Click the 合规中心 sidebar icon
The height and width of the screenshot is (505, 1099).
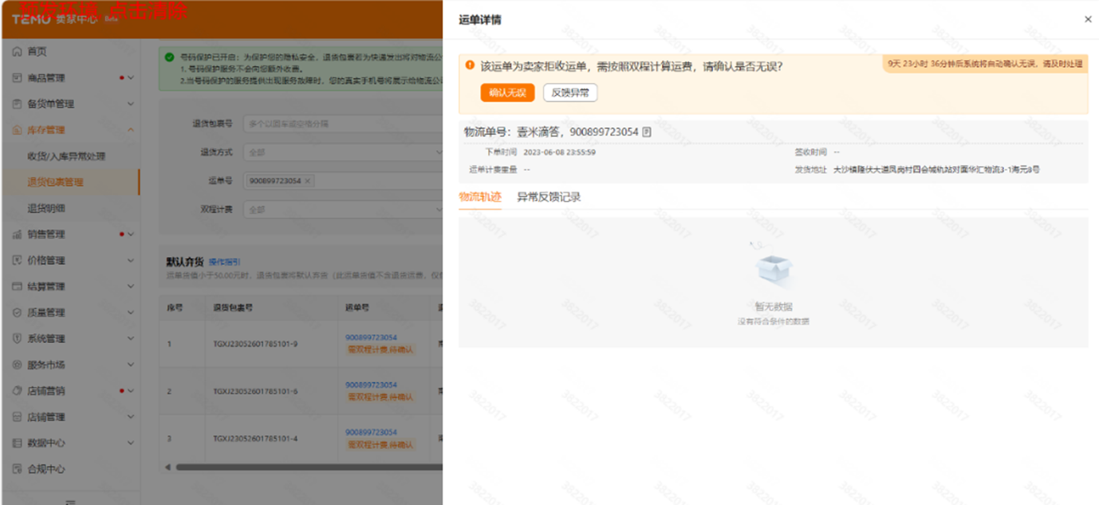pyautogui.click(x=18, y=469)
